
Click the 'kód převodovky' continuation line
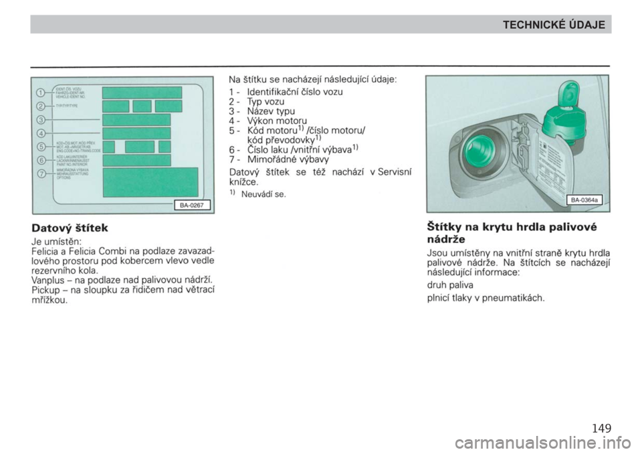(x=285, y=140)
